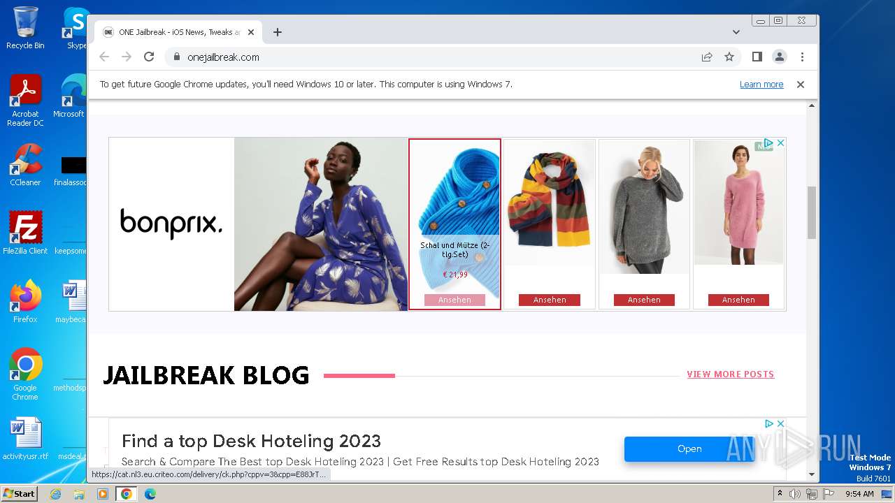Viewport: 895px width, 503px height.
Task: Click Schal und Mütze product title
Action: (x=454, y=250)
